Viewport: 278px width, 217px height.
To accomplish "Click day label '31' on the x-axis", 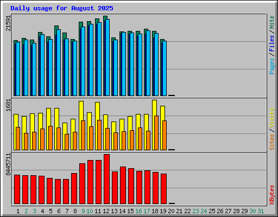I will [x=261, y=211].
